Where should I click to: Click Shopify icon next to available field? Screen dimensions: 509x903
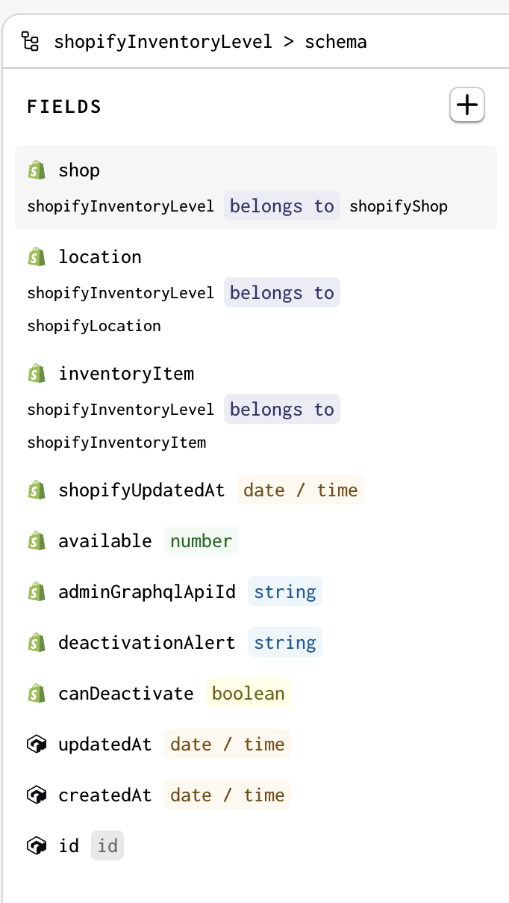coord(37,541)
